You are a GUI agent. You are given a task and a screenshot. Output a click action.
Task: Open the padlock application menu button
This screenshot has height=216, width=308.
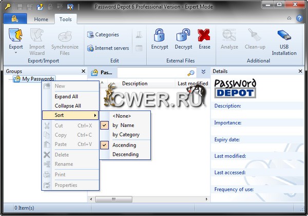[x=15, y=19]
